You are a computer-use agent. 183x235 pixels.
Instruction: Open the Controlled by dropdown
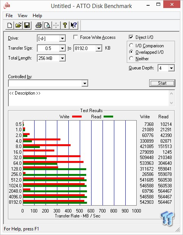pyautogui.click(x=85, y=83)
